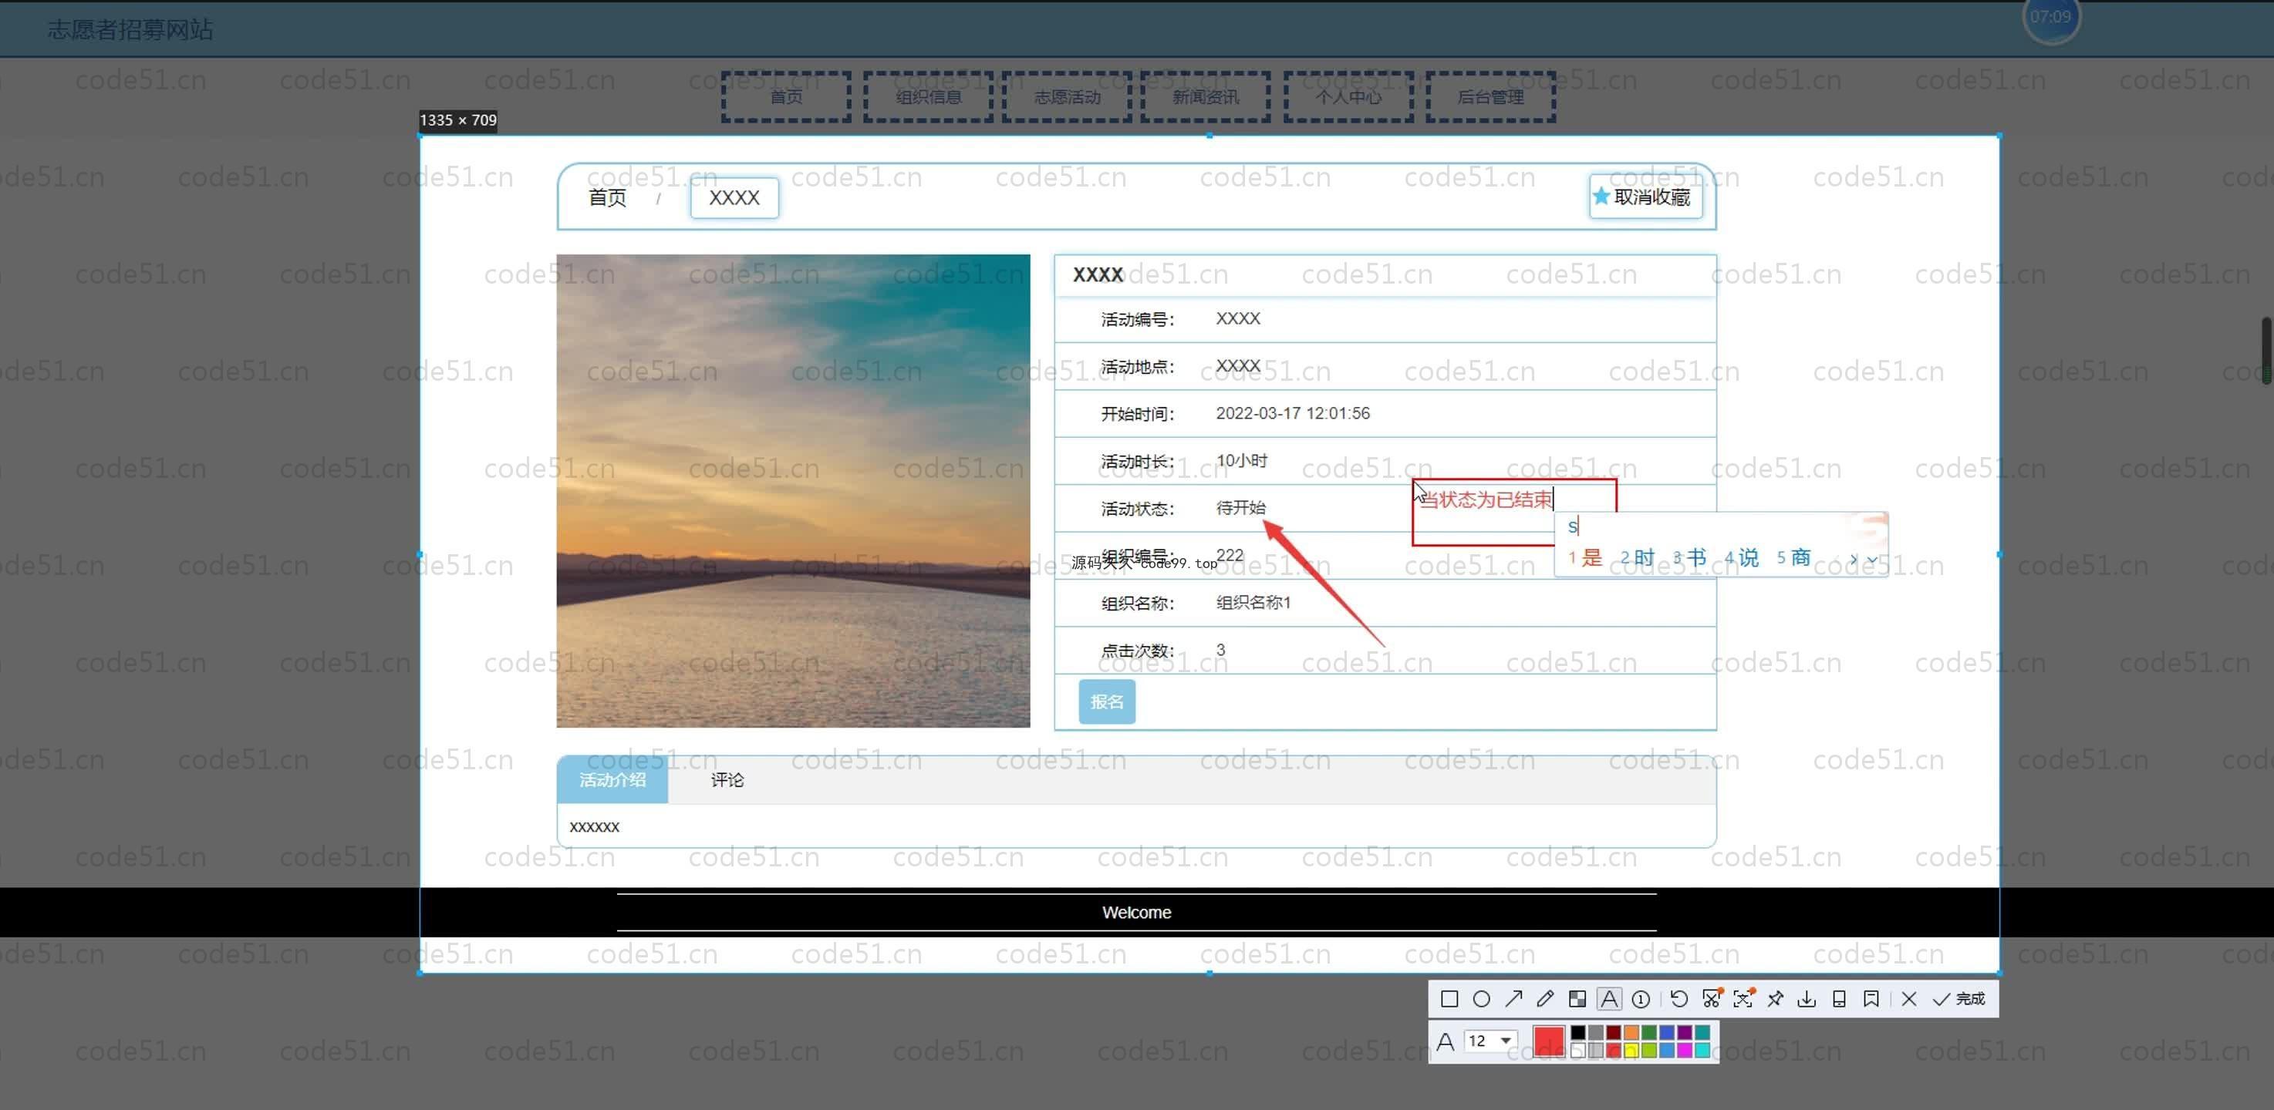Click the sunset activity image
2274x1110 pixels.
[x=793, y=492]
